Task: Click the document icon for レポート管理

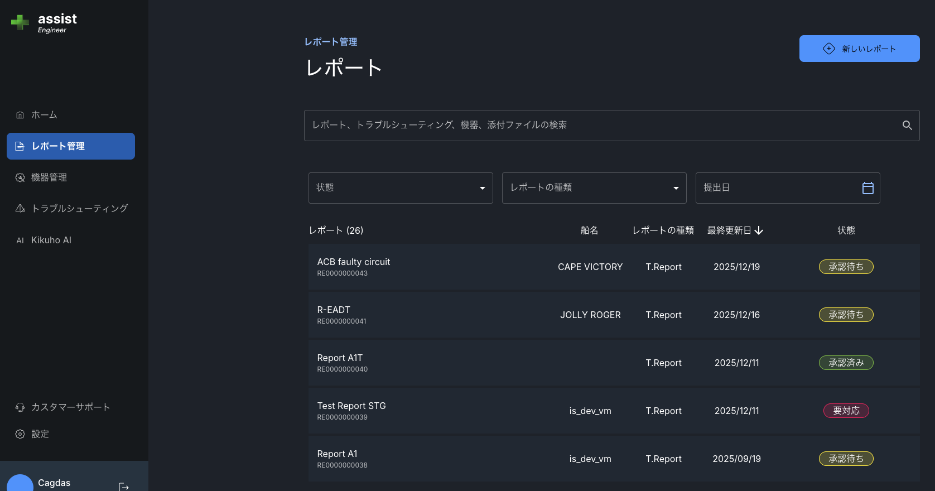Action: pos(20,146)
